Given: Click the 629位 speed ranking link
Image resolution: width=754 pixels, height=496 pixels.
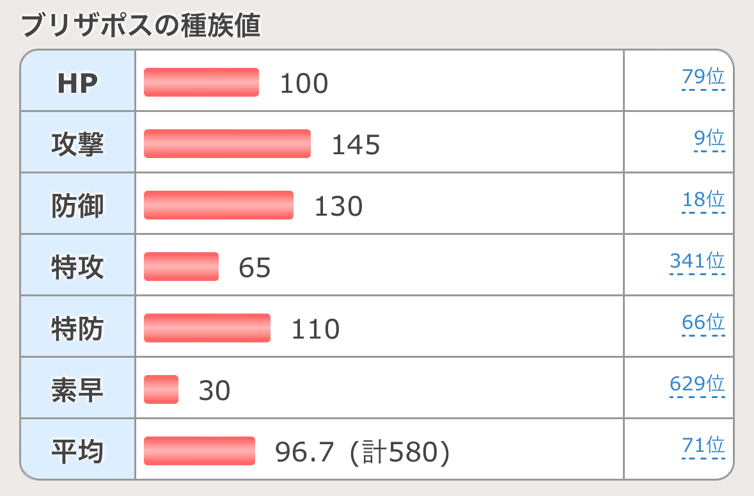Looking at the screenshot, I should (697, 384).
